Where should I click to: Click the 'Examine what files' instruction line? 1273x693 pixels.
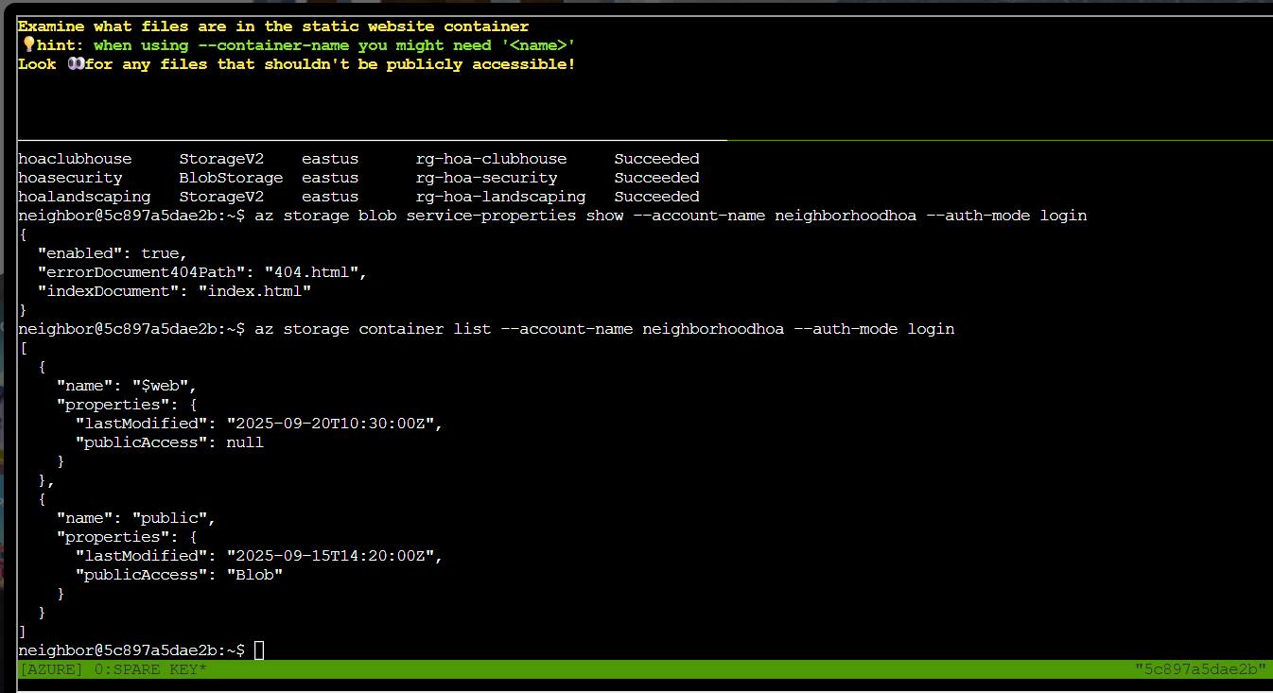273,26
